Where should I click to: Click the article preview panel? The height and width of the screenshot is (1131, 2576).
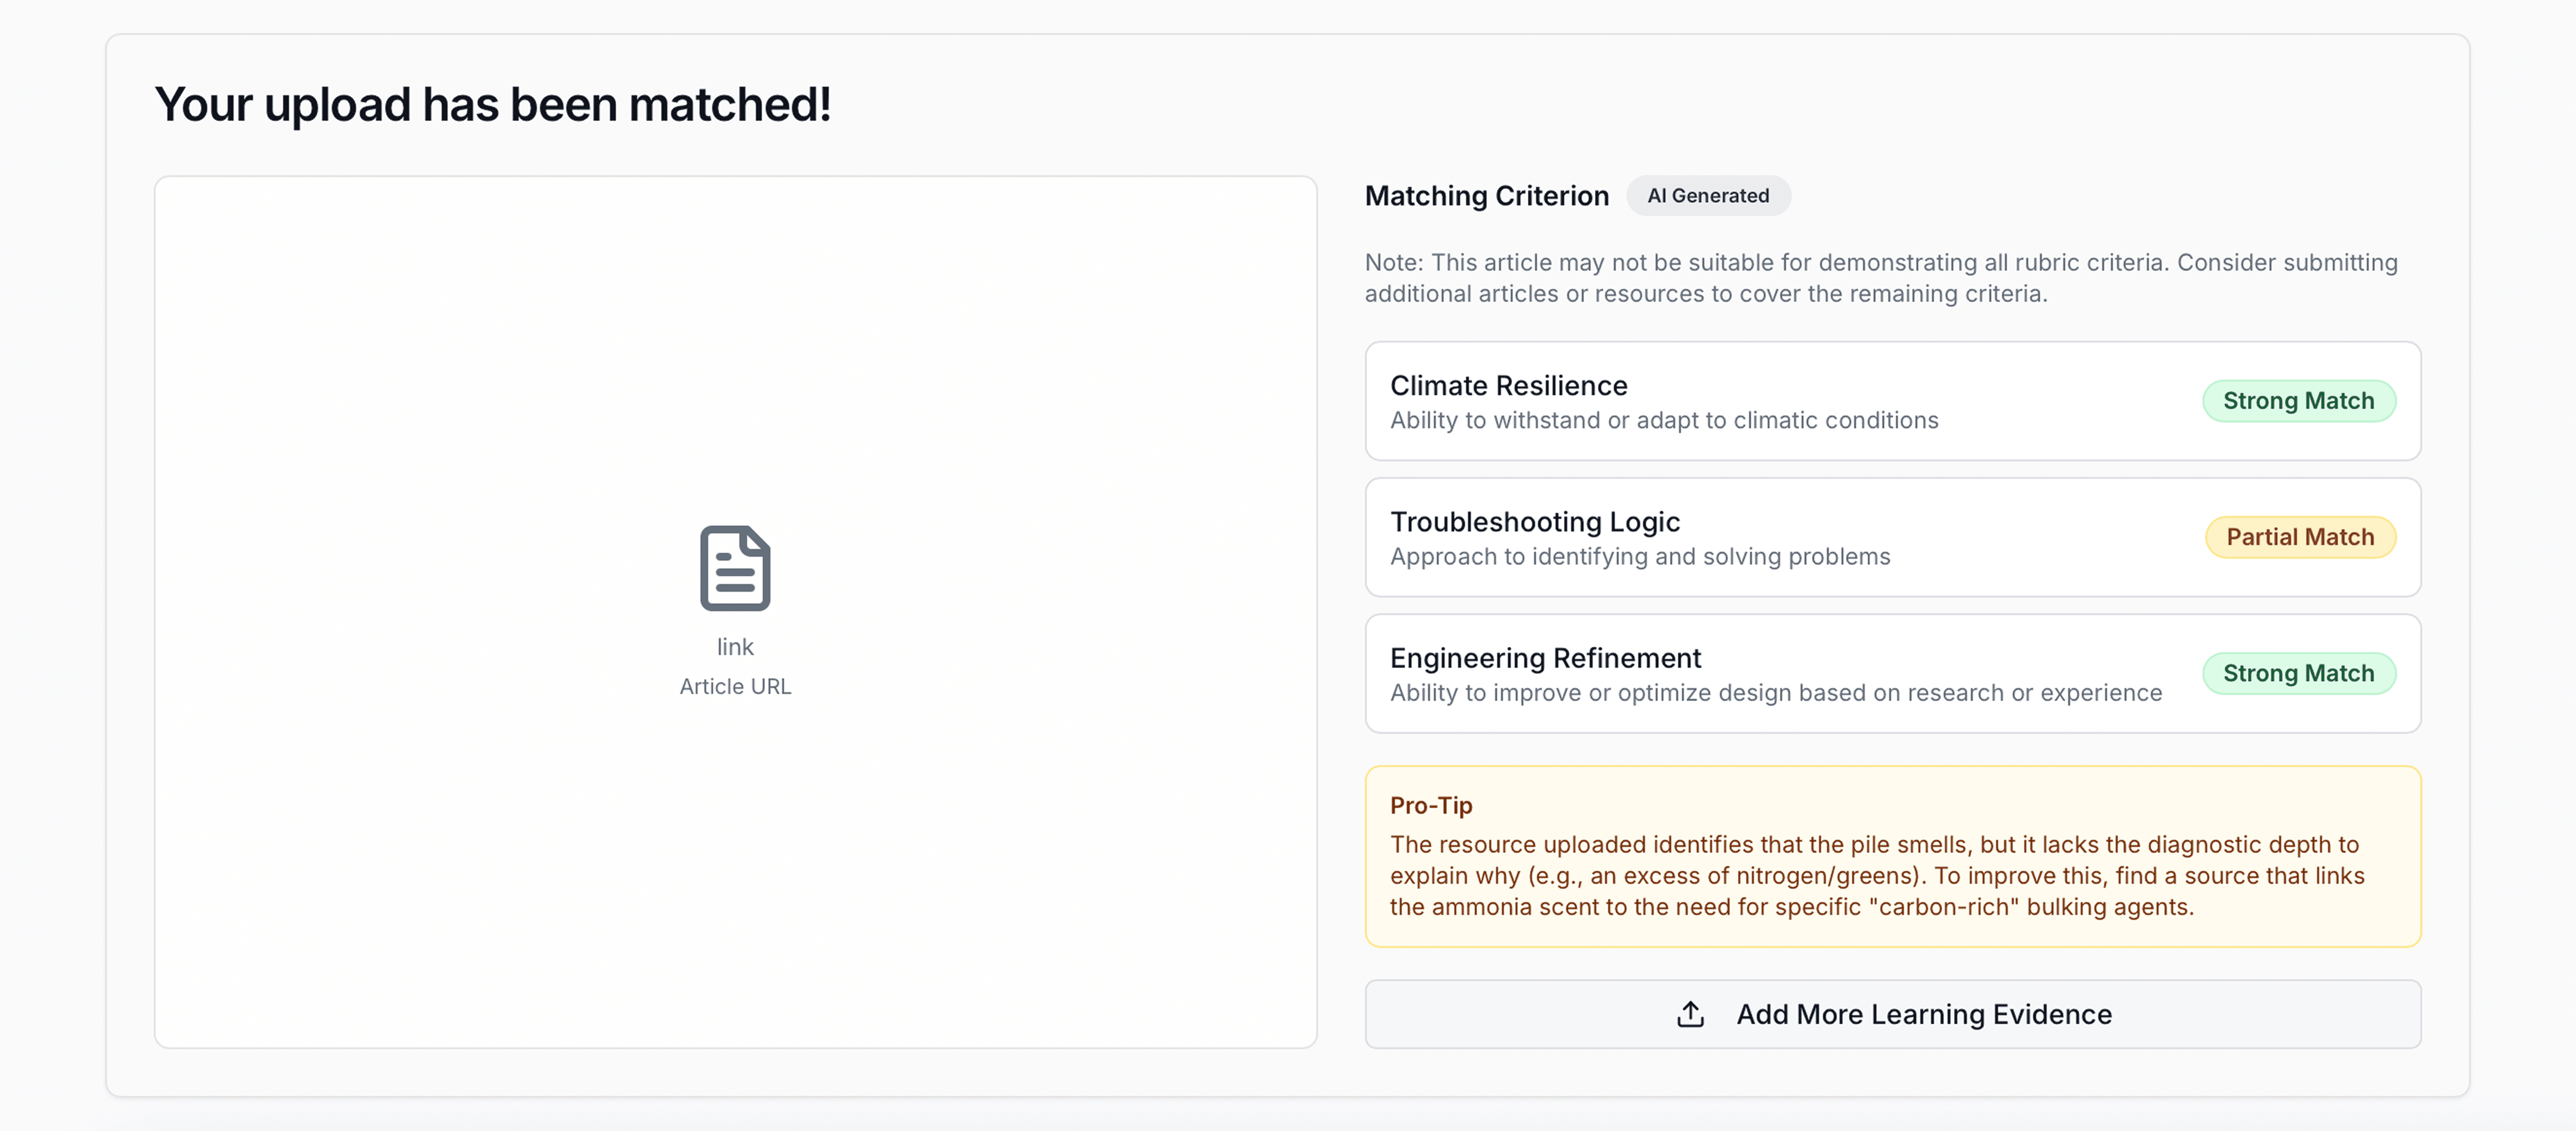735,350
